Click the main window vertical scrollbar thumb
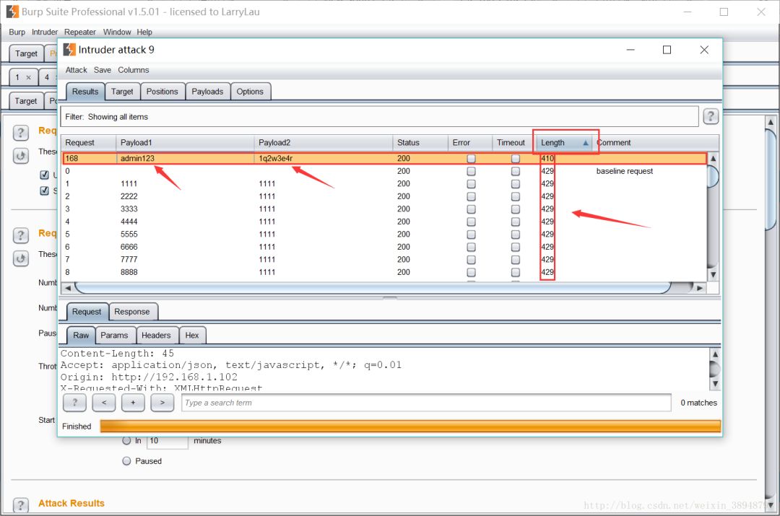The height and width of the screenshot is (516, 780). click(x=771, y=180)
